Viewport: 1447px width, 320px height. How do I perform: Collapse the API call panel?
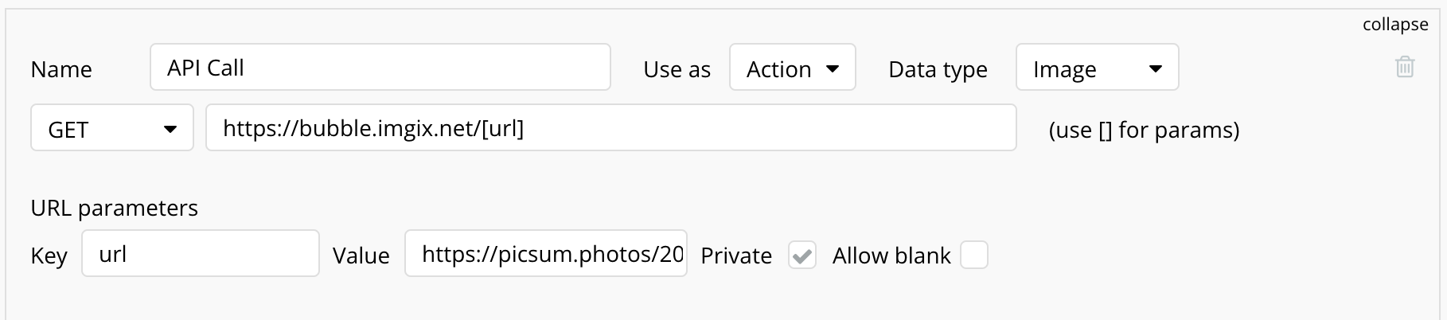point(1394,25)
